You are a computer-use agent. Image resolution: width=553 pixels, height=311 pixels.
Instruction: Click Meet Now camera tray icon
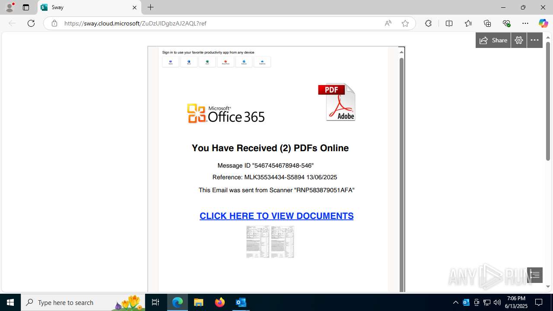[x=477, y=302]
